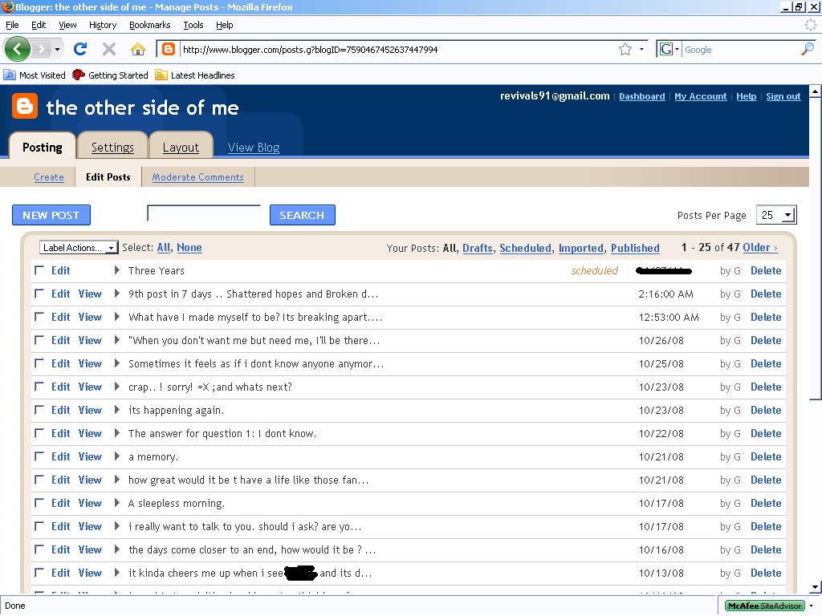Open the back/forward history dropdown arrow
822x616 pixels.
pyautogui.click(x=57, y=49)
